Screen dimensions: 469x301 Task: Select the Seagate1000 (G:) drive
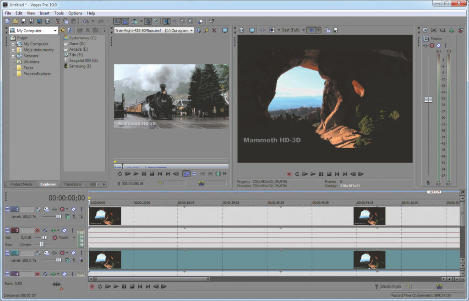point(83,60)
